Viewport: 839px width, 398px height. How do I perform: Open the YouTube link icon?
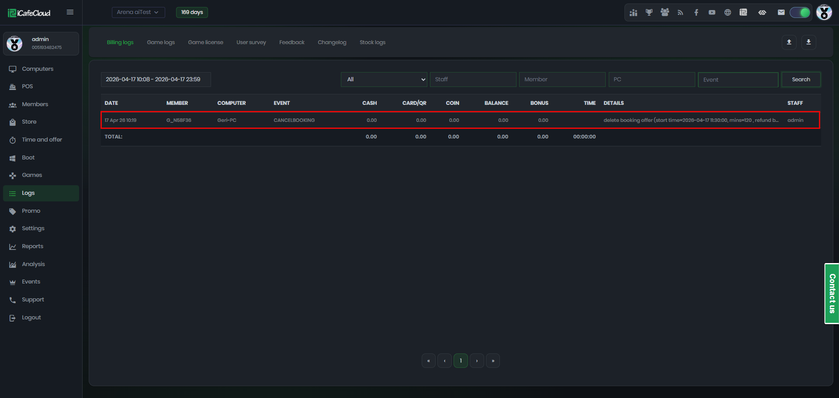712,13
